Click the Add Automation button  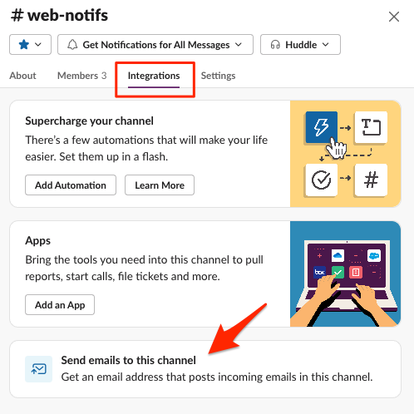[71, 185]
